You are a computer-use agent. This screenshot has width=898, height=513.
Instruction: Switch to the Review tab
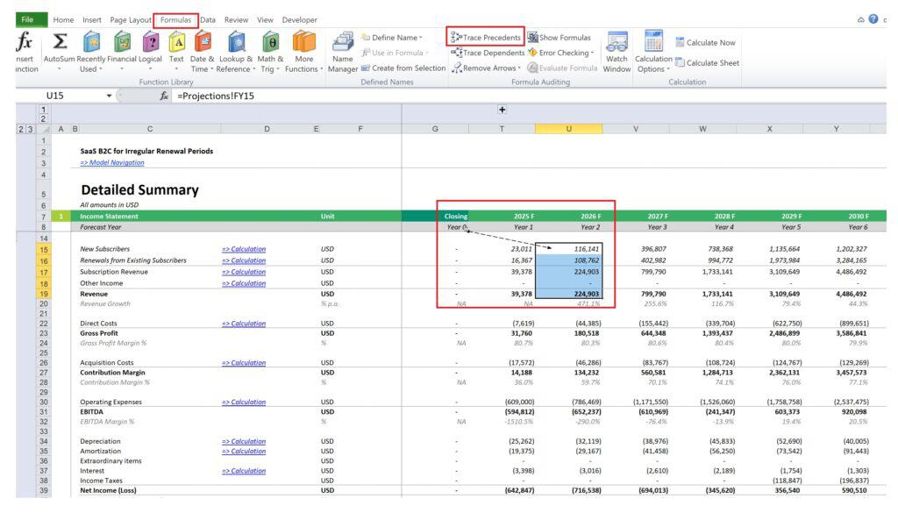click(x=236, y=19)
